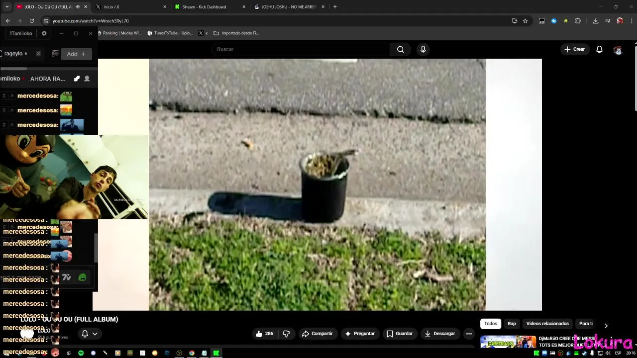Open the Ranking | Mudae Wi... bookmark

pos(119,33)
